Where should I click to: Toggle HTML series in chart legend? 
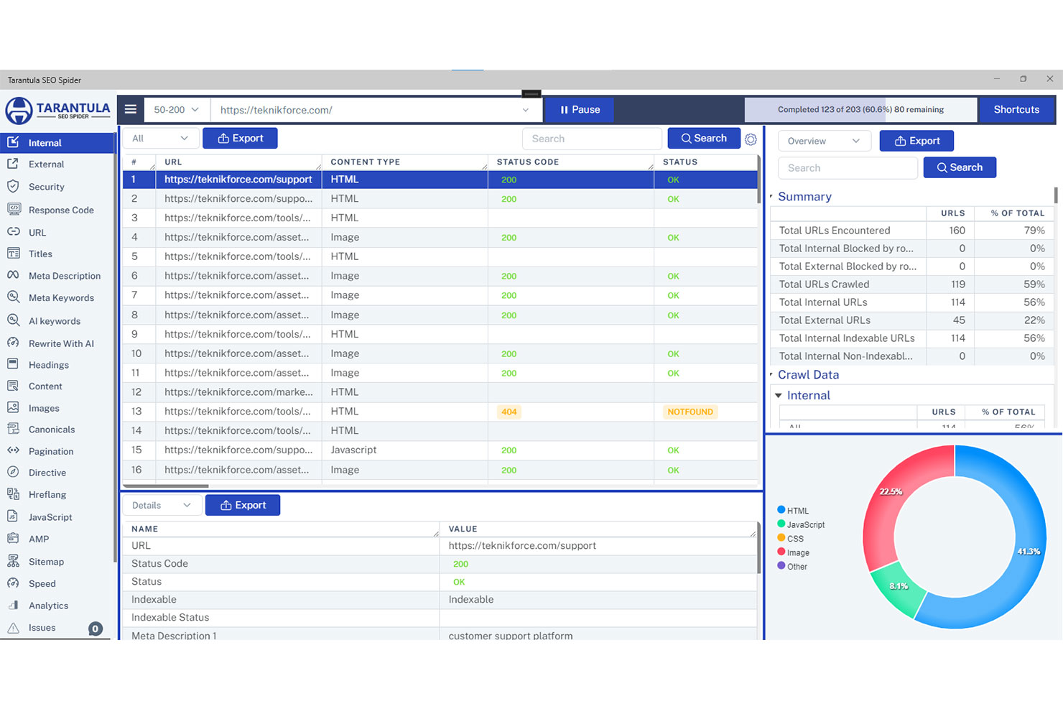[x=793, y=511]
